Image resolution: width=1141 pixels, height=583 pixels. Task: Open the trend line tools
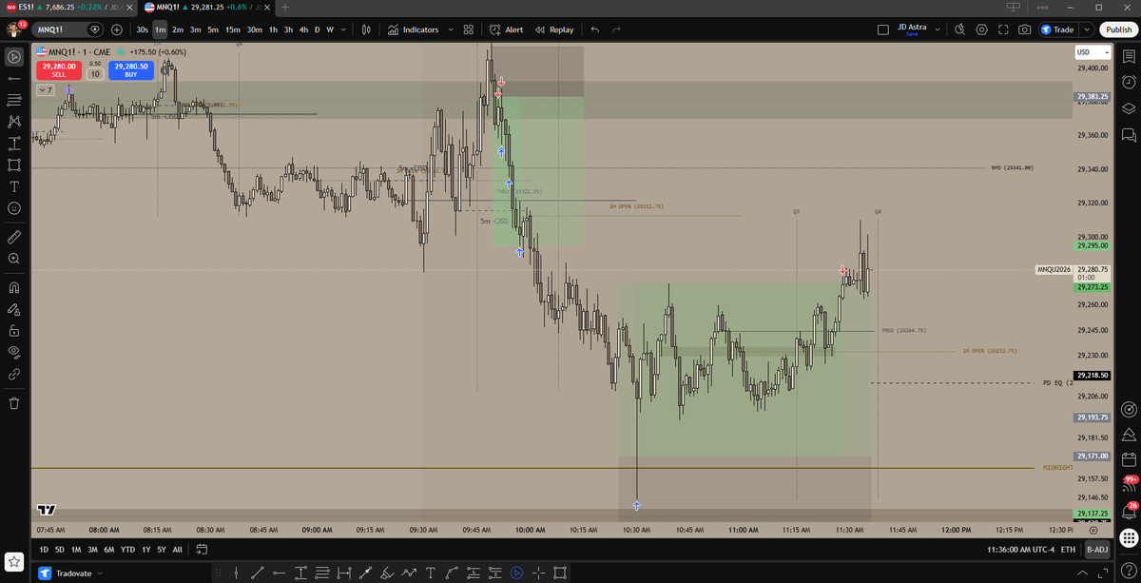tap(14, 78)
